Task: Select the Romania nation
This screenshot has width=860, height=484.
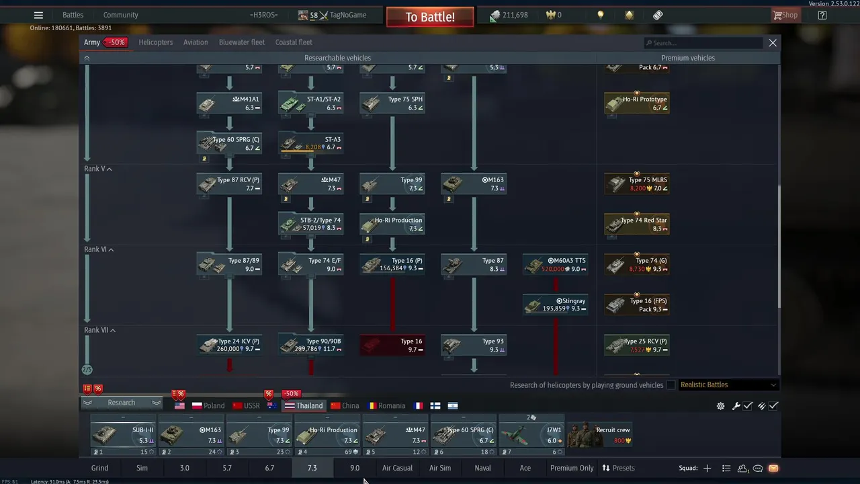Action: pyautogui.click(x=386, y=406)
